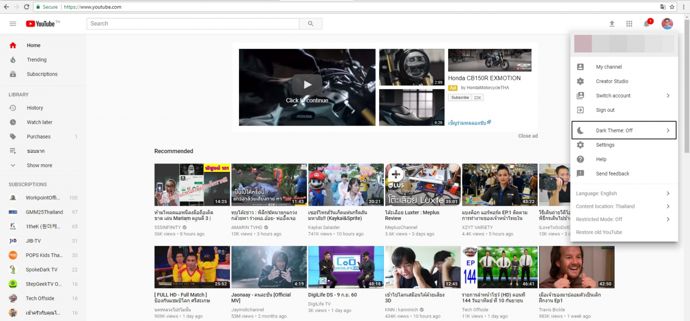Open the Luxter Meplus Review thumbnail
Viewport: 690px width, 321px height.
423,185
